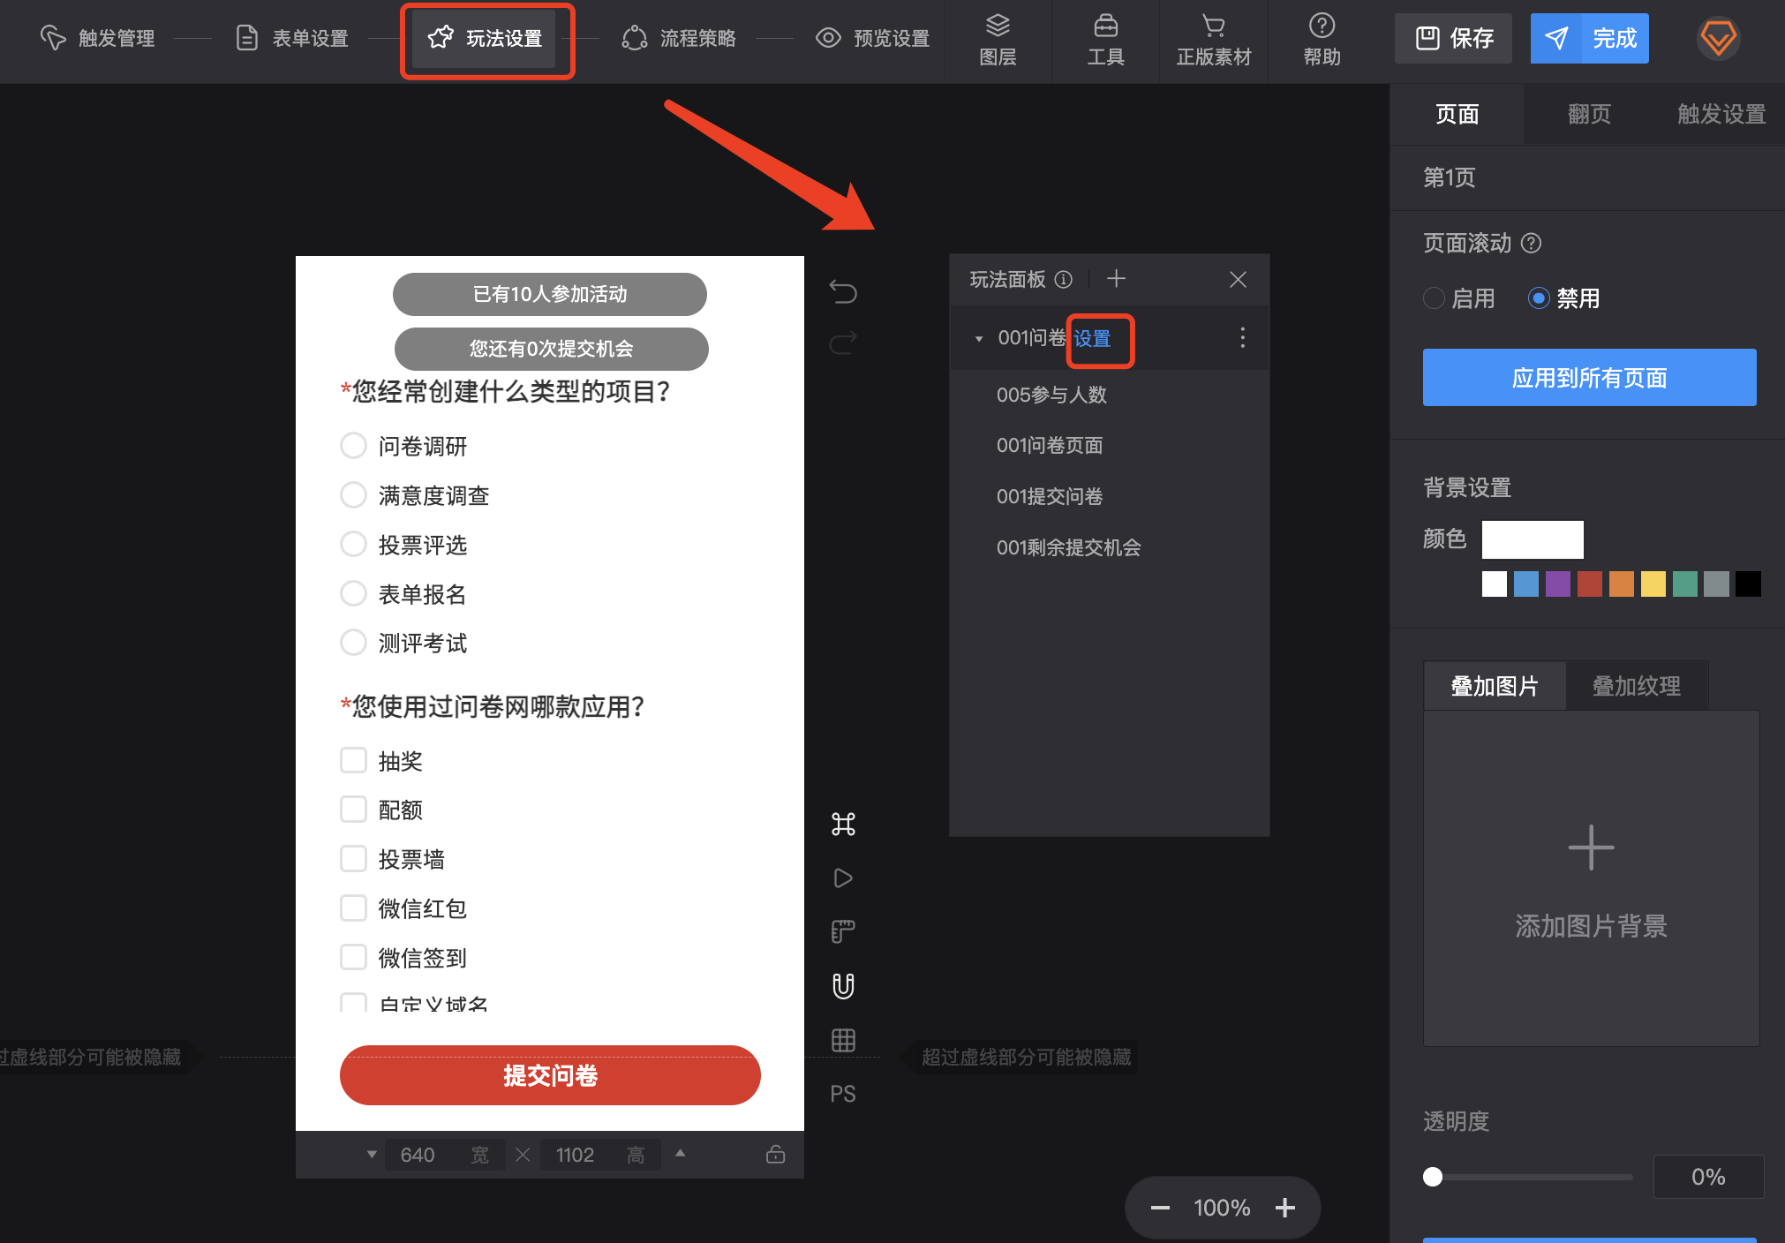Open the 触发管理 step
Screen dimensions: 1785x1243
[x=98, y=38]
